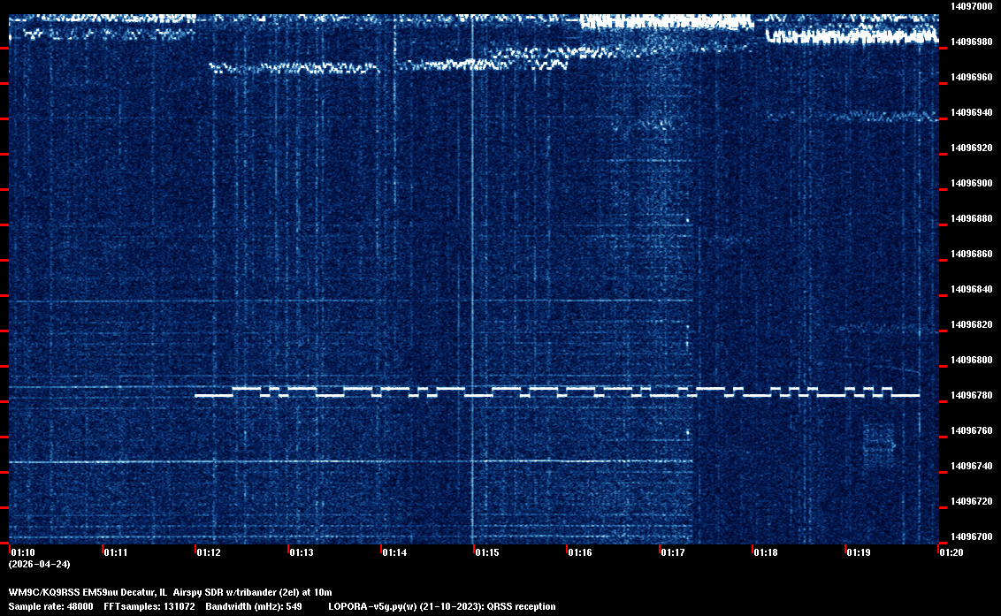Click the 01:10 time label
The height and width of the screenshot is (616, 1001).
tap(23, 552)
